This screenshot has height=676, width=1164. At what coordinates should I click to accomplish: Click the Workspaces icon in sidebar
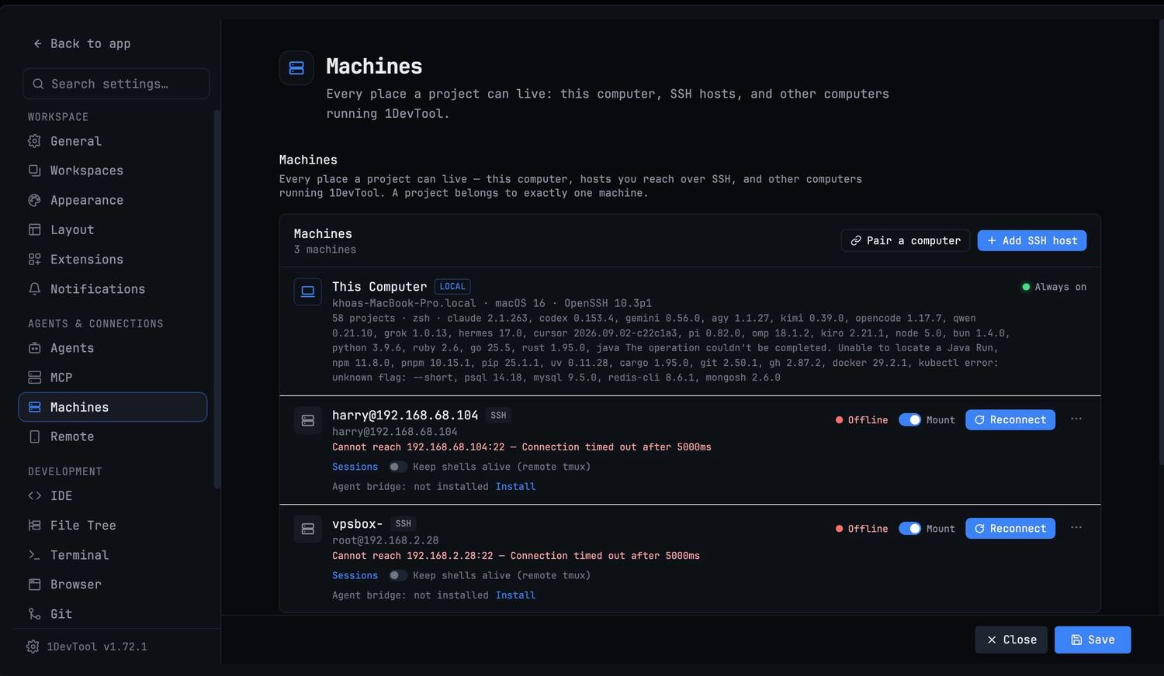pyautogui.click(x=34, y=171)
